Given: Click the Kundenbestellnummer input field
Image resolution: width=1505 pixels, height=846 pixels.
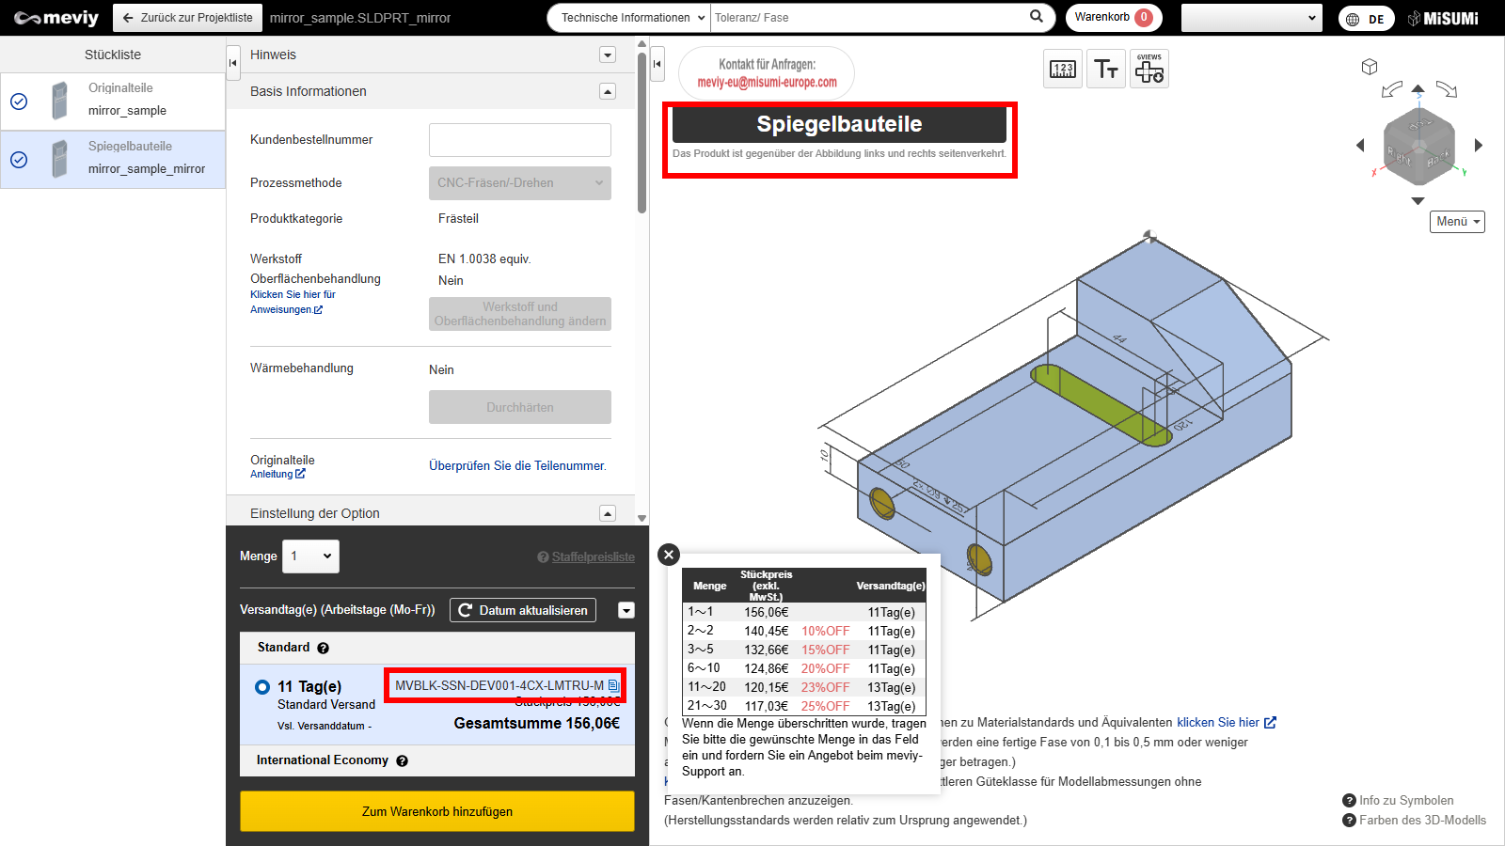Looking at the screenshot, I should 519,140.
